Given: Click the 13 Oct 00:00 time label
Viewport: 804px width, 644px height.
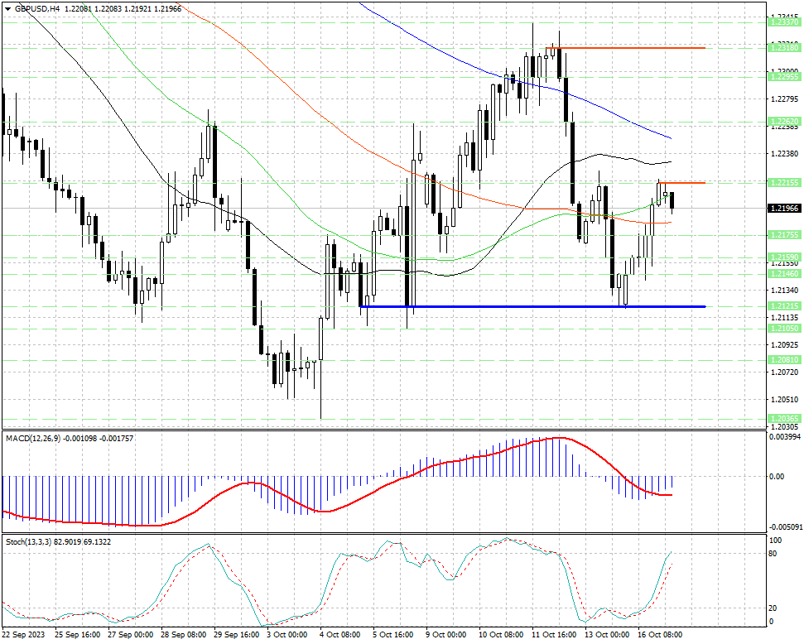Looking at the screenshot, I should 607,635.
